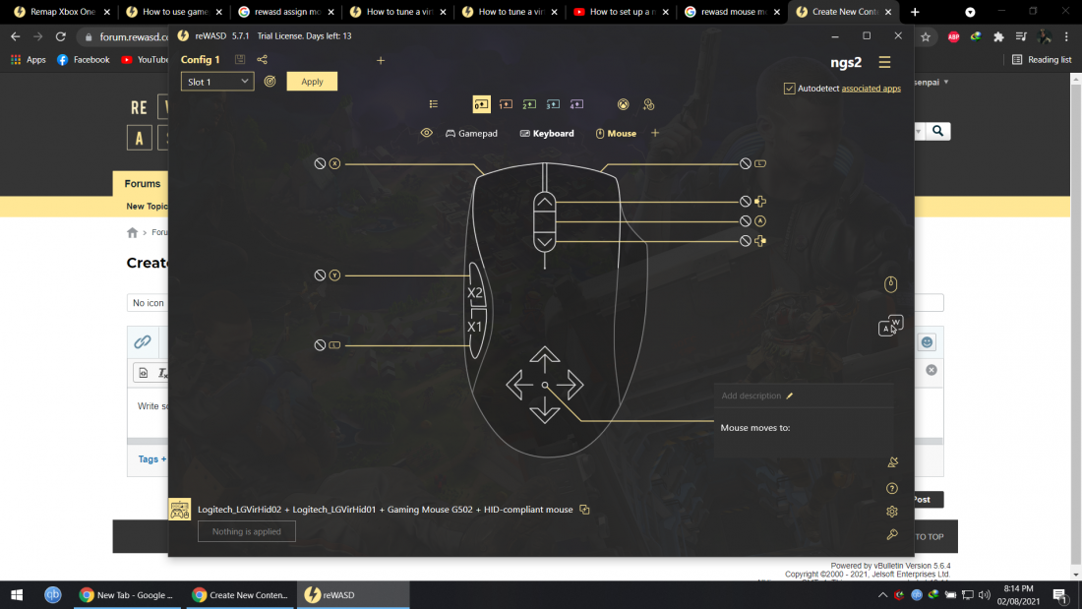The image size is (1082, 609).
Task: Open reWASD preferences gear icon
Action: (892, 512)
